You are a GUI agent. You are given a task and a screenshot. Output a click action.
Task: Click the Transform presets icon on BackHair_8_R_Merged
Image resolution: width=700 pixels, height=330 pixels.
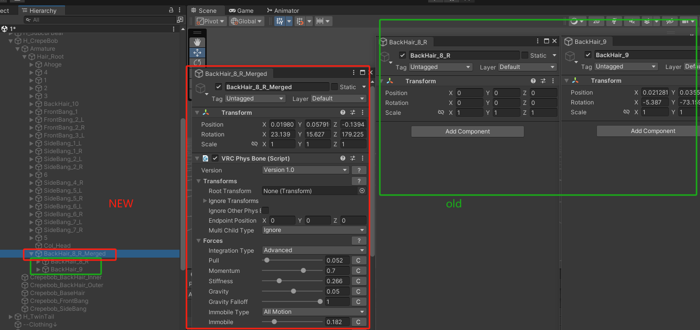(x=354, y=112)
